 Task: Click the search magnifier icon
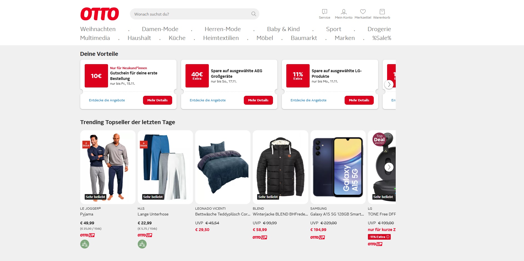pos(254,14)
